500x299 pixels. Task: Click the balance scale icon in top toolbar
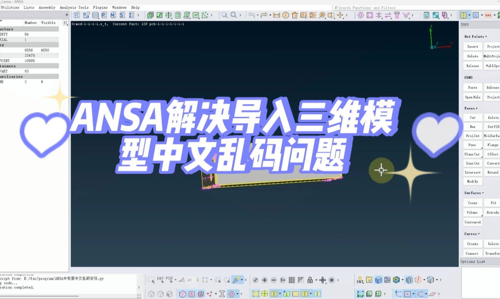(169, 15)
